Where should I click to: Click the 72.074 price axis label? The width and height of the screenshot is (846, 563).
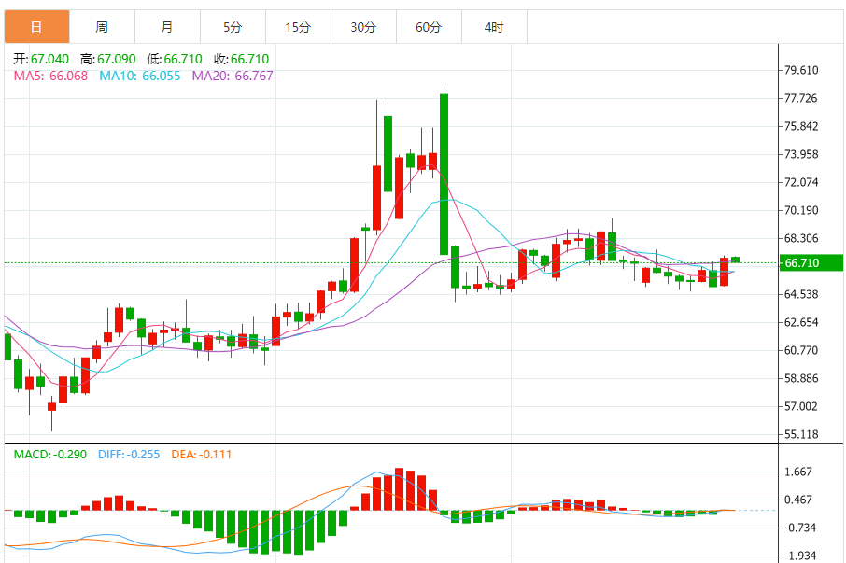(801, 182)
